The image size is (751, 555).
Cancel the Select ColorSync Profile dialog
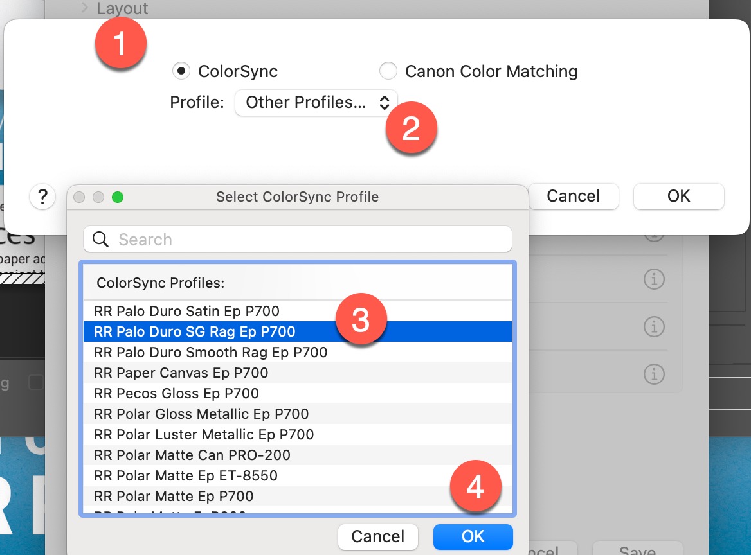click(377, 537)
